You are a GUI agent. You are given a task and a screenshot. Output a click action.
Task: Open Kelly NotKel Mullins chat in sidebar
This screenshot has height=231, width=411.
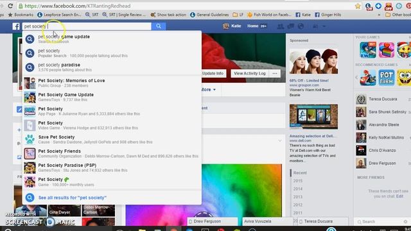383,138
